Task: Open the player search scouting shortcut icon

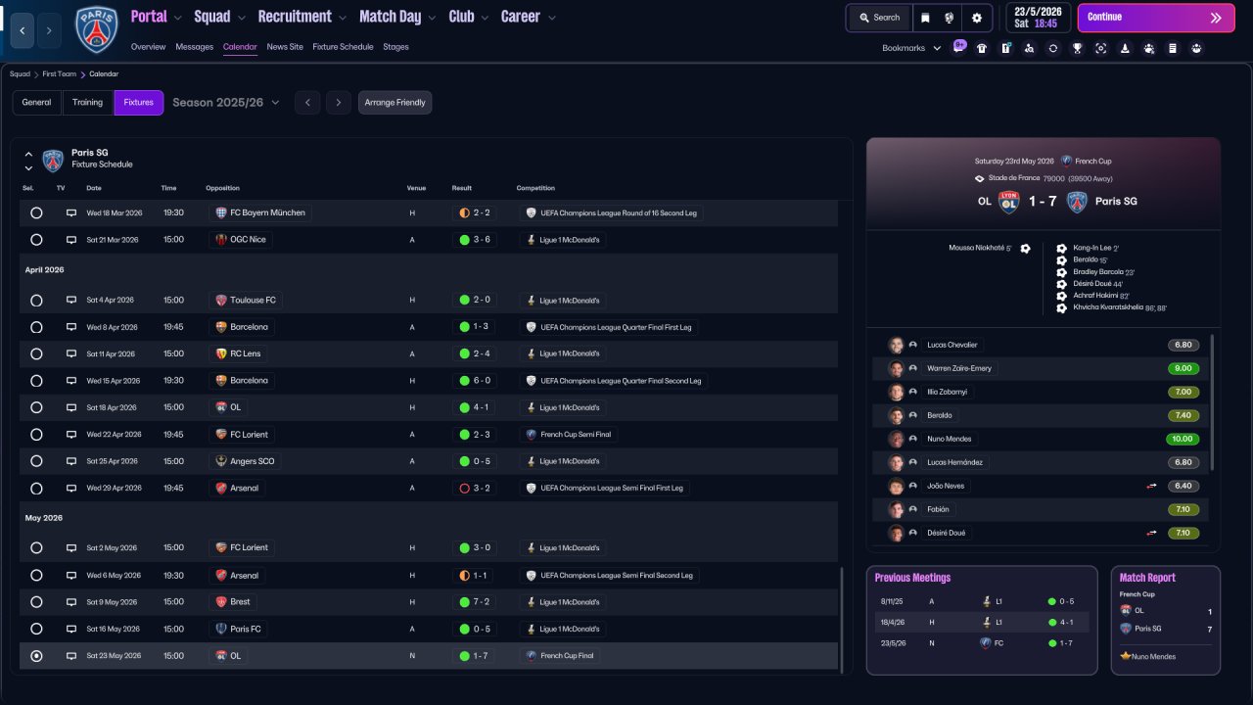Action: pos(1029,48)
